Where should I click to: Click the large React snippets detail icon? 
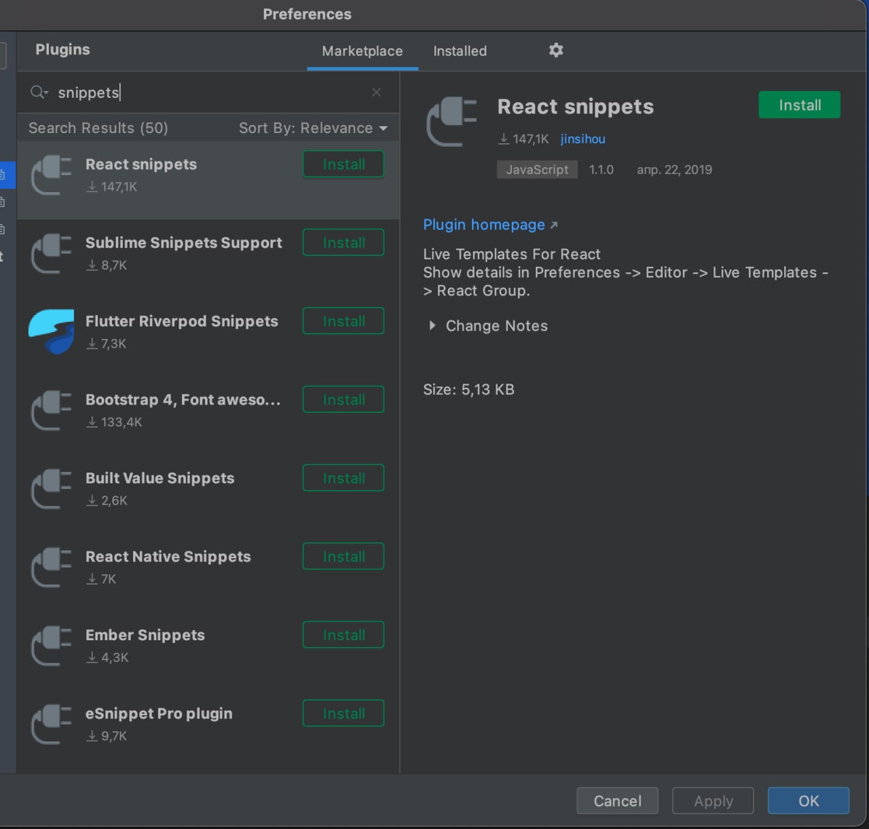coord(451,122)
